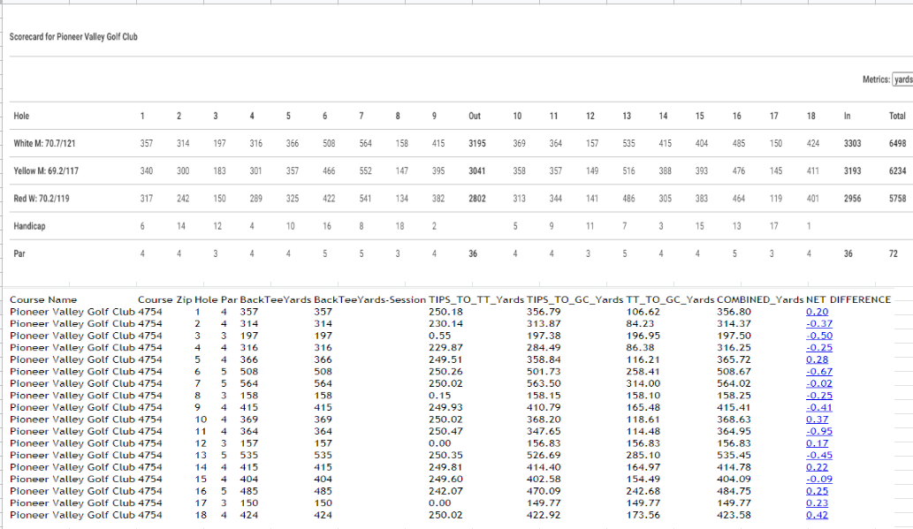
Task: Select White tee In total 3303
Action: point(852,143)
